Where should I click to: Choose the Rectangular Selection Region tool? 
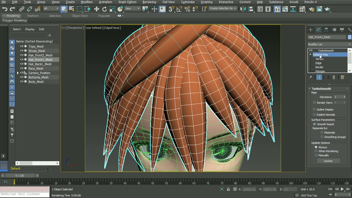point(79,9)
